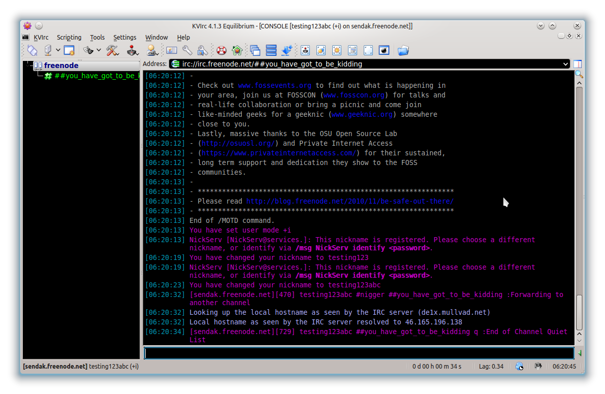Restore the inner console window button
Image resolution: width=605 pixels, height=394 pixels.
[x=569, y=36]
